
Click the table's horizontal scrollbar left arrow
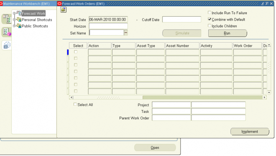[71, 97]
